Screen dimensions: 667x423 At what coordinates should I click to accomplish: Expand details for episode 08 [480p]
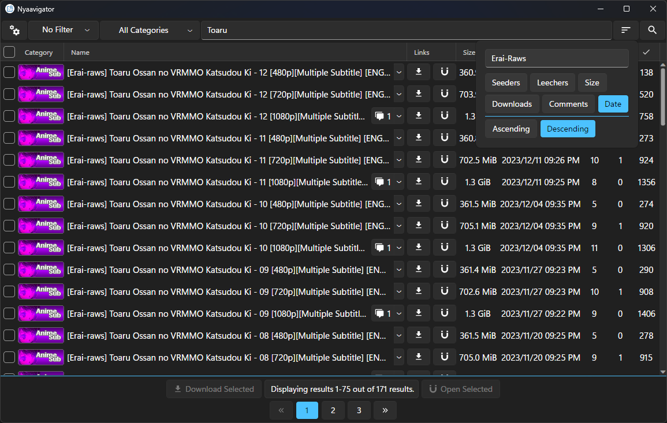pos(399,336)
